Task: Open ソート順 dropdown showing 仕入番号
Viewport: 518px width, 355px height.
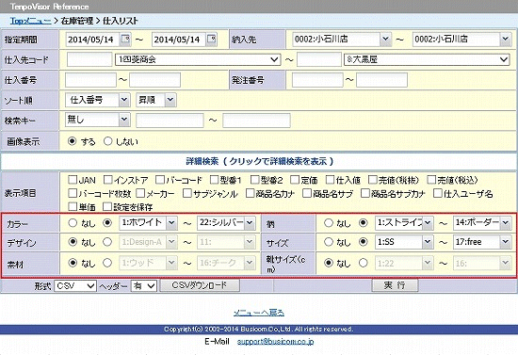Action: pos(97,100)
